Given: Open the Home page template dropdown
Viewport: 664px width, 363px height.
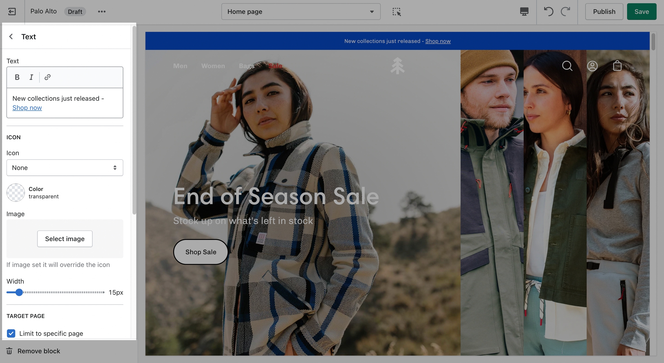Looking at the screenshot, I should tap(301, 12).
